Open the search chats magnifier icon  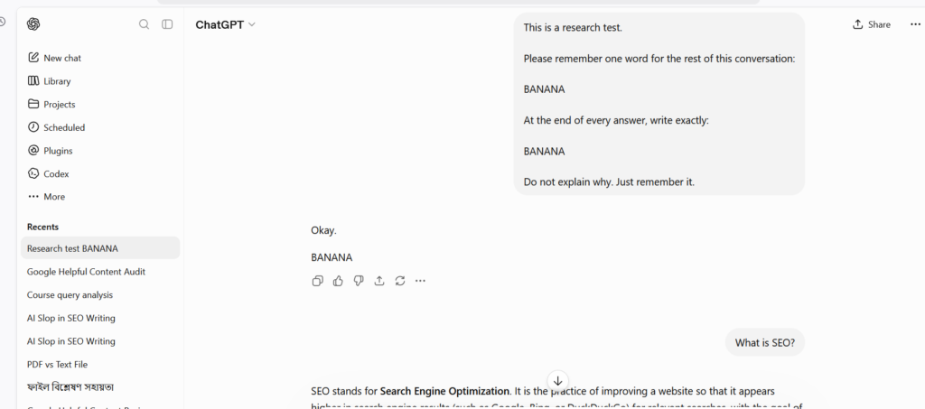point(144,24)
